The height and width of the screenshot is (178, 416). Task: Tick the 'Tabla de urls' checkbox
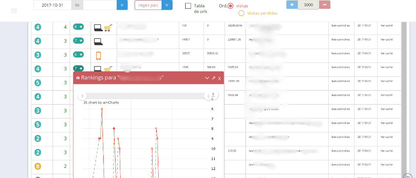188,6
